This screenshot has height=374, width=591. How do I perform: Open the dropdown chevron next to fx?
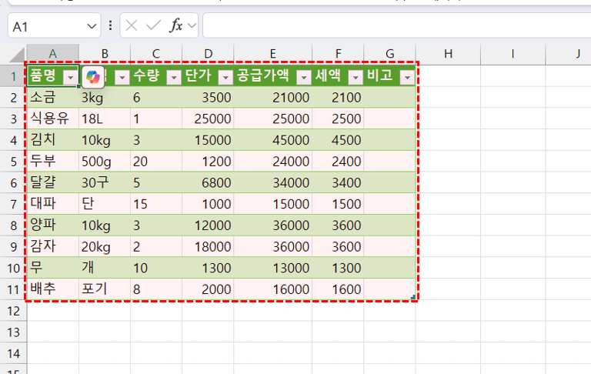[x=192, y=25]
